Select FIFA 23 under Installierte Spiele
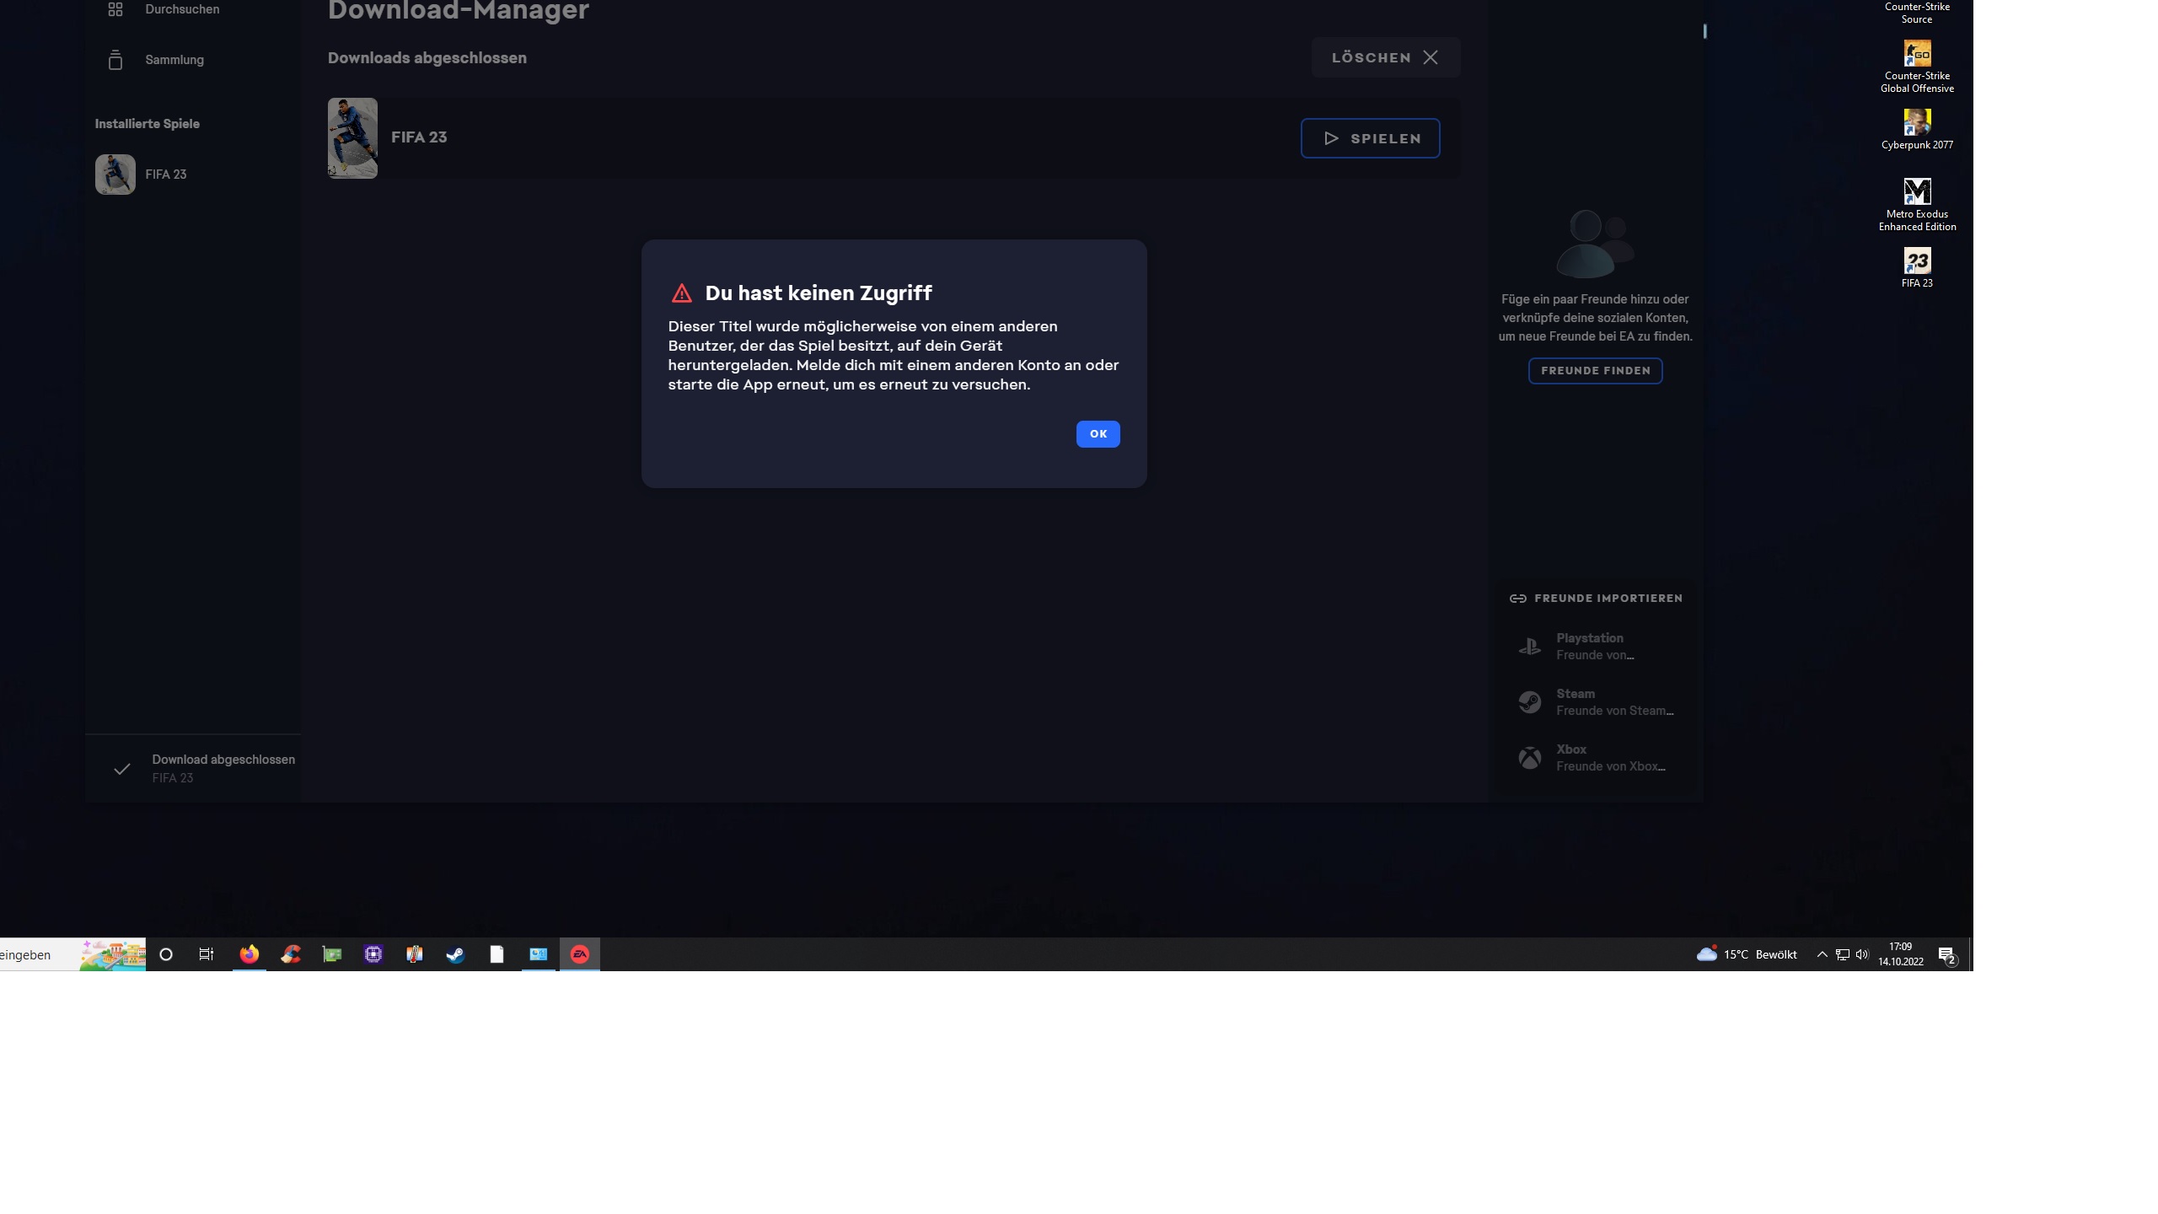This screenshot has width=2158, height=1214. click(x=165, y=175)
